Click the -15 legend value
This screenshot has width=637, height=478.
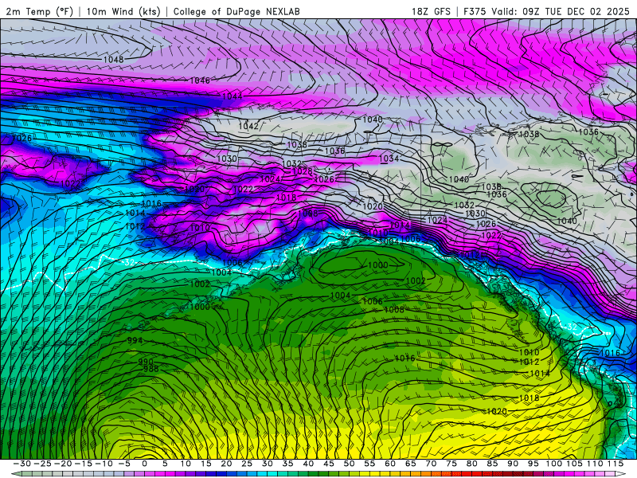point(84,464)
